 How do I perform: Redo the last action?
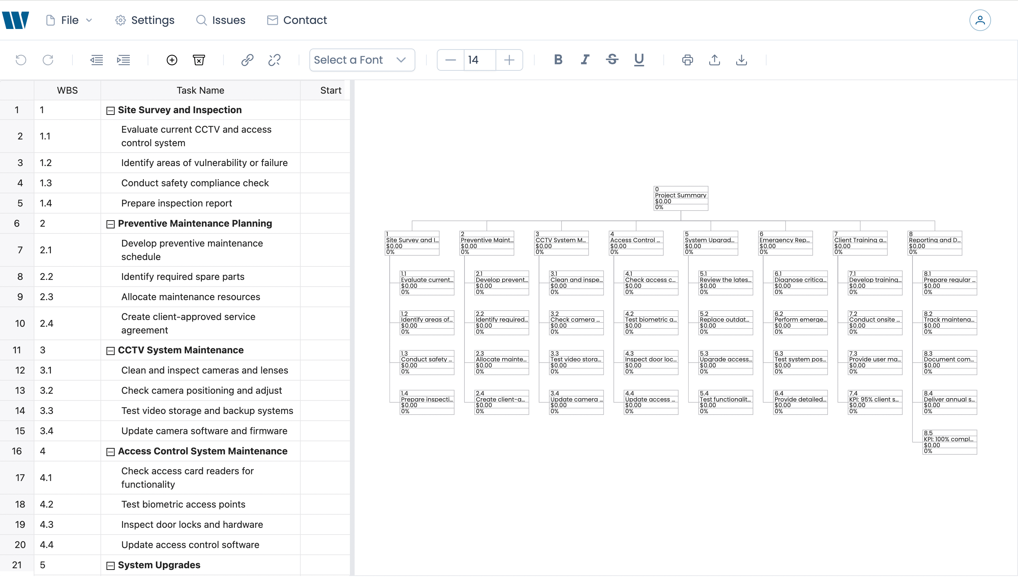point(48,60)
